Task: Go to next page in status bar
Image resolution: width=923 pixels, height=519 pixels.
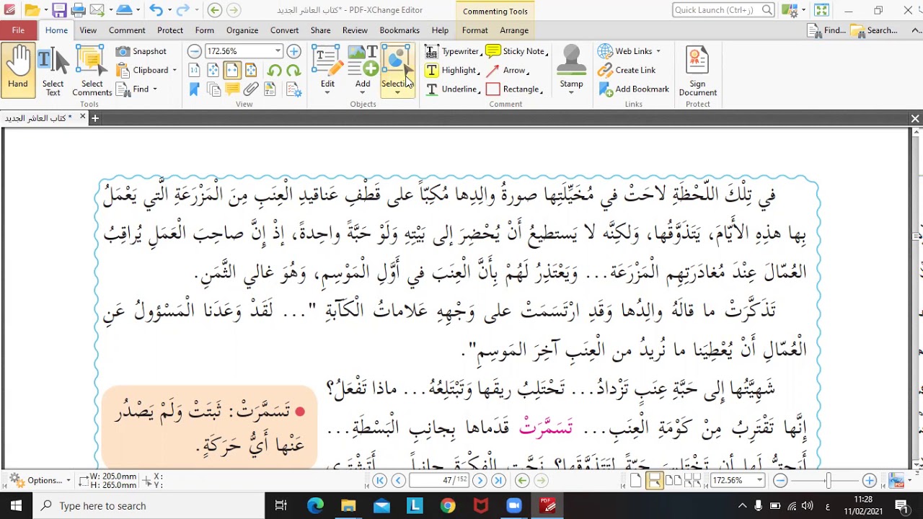Action: [x=480, y=480]
